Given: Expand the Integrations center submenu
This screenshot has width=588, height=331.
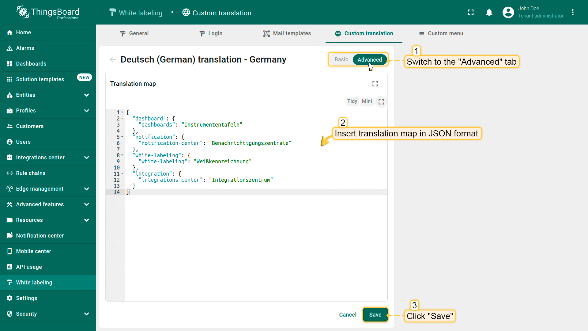Looking at the screenshot, I should [x=87, y=158].
